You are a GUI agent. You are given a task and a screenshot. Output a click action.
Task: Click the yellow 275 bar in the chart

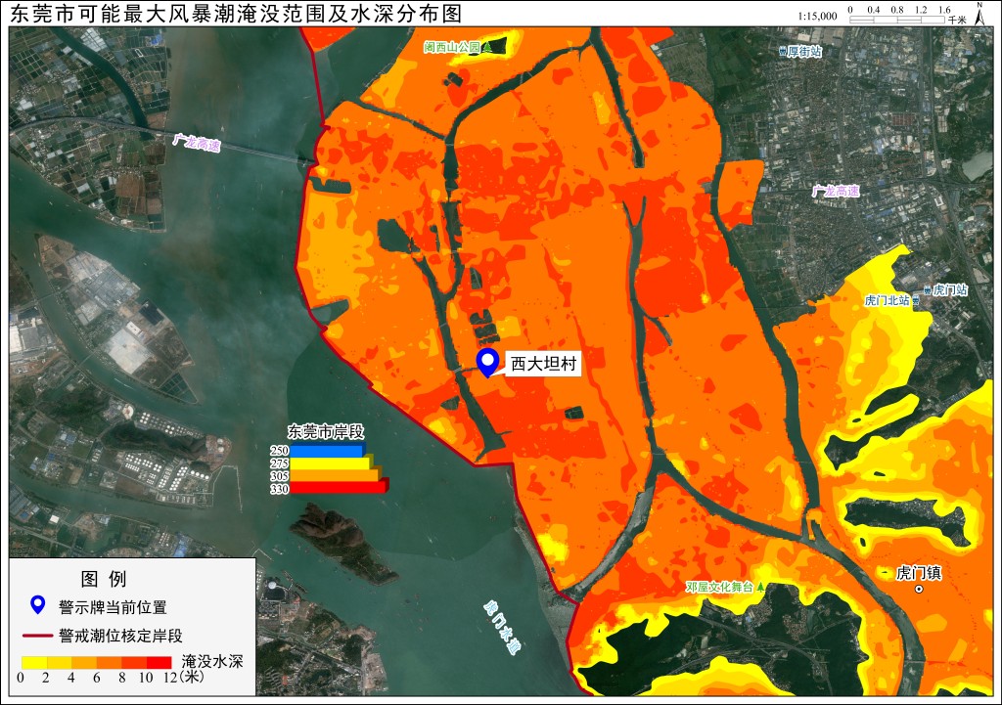pos(331,463)
